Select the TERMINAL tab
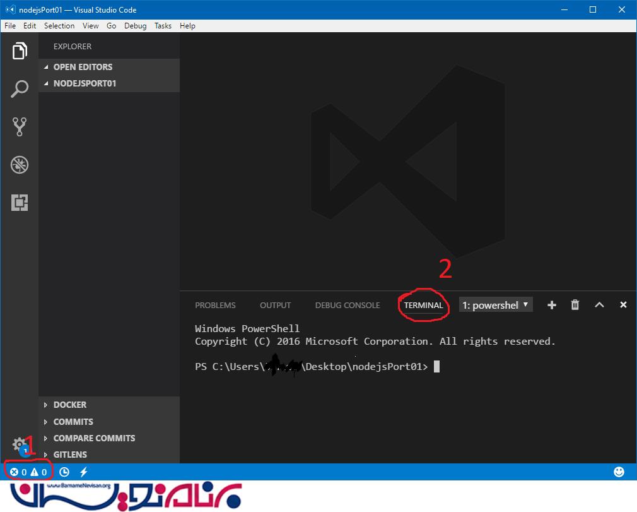Image resolution: width=637 pixels, height=512 pixels. point(423,306)
